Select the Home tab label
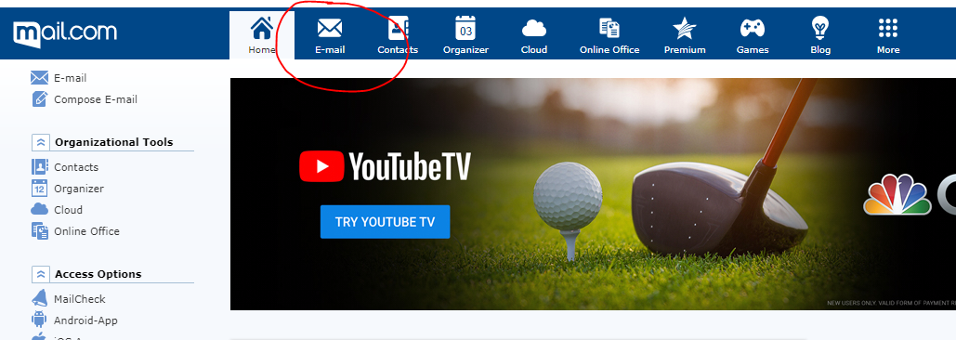 [262, 50]
